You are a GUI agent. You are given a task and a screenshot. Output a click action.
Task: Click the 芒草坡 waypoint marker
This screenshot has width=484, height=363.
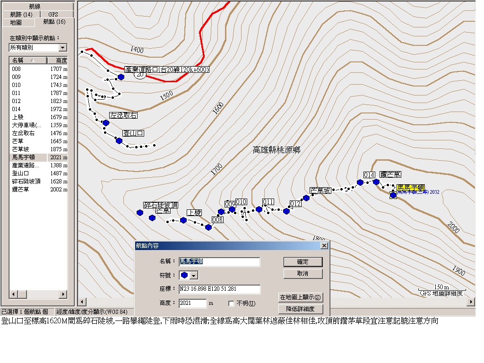(x=306, y=198)
